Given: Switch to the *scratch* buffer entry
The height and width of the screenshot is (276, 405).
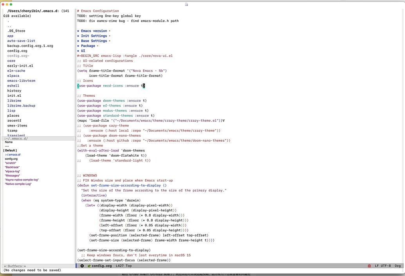Looking at the screenshot, I should click(x=11, y=163).
